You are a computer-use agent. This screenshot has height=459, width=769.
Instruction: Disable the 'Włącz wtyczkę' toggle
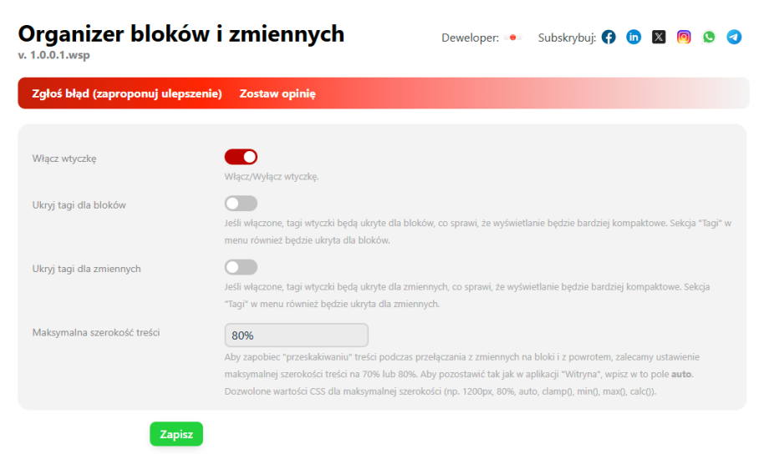pos(241,157)
